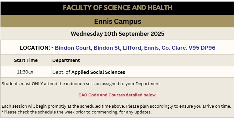Click the bold Applied Social Sciences text

point(98,72)
